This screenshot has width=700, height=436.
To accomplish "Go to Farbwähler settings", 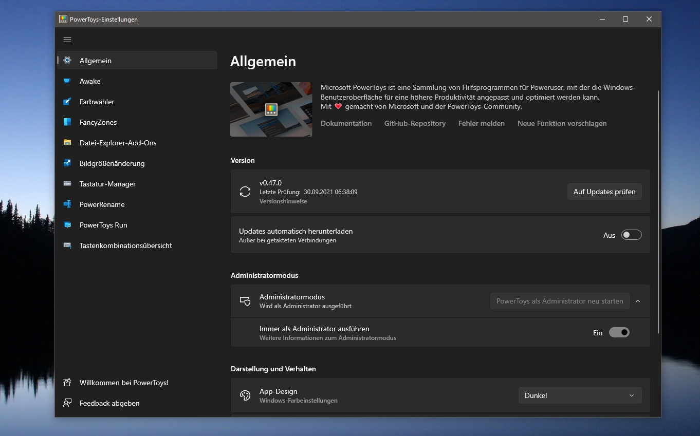I will tap(137, 101).
